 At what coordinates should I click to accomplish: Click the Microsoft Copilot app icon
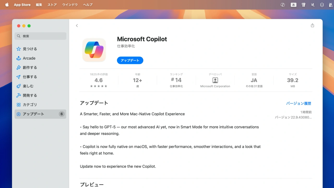point(94,50)
